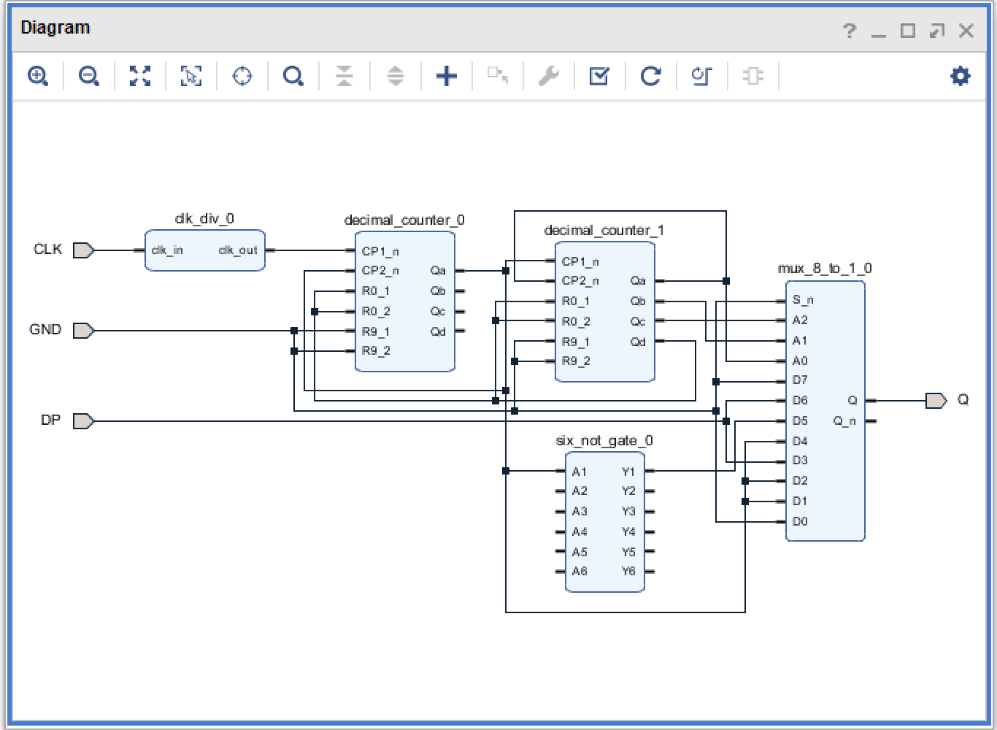Image resolution: width=997 pixels, height=730 pixels.
Task: Activate the Select Area tool icon
Action: (191, 76)
